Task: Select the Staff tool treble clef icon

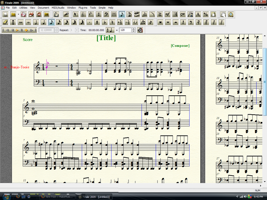Action: pyautogui.click(x=83, y=14)
